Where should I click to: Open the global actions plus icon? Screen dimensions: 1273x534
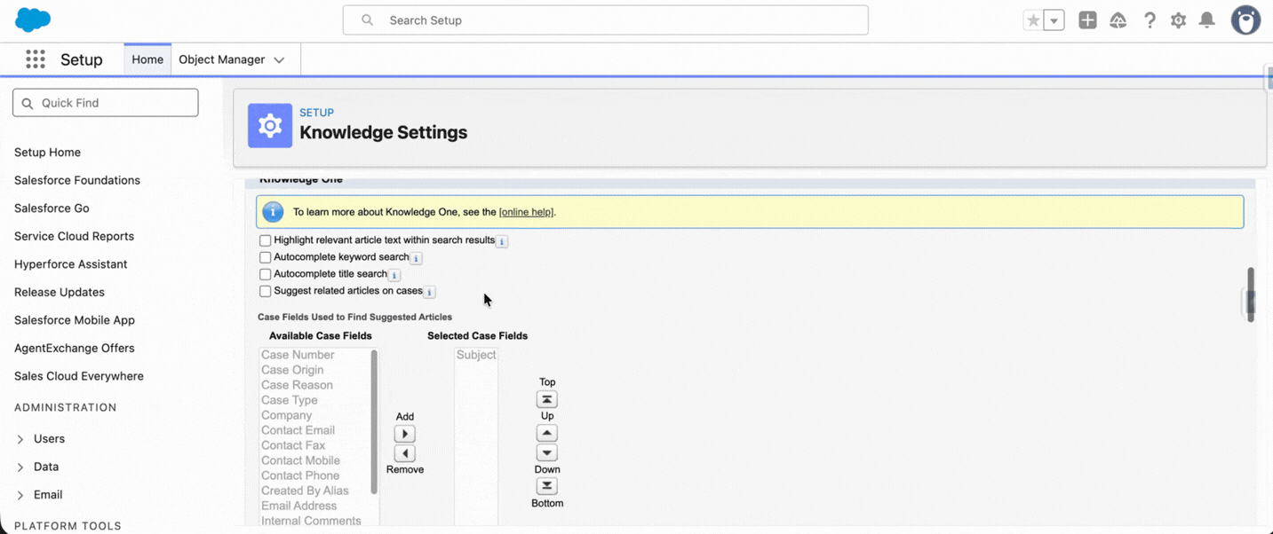tap(1087, 20)
